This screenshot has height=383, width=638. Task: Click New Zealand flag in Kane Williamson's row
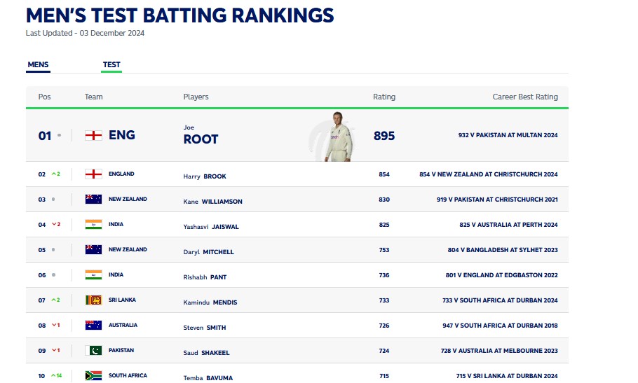[93, 200]
